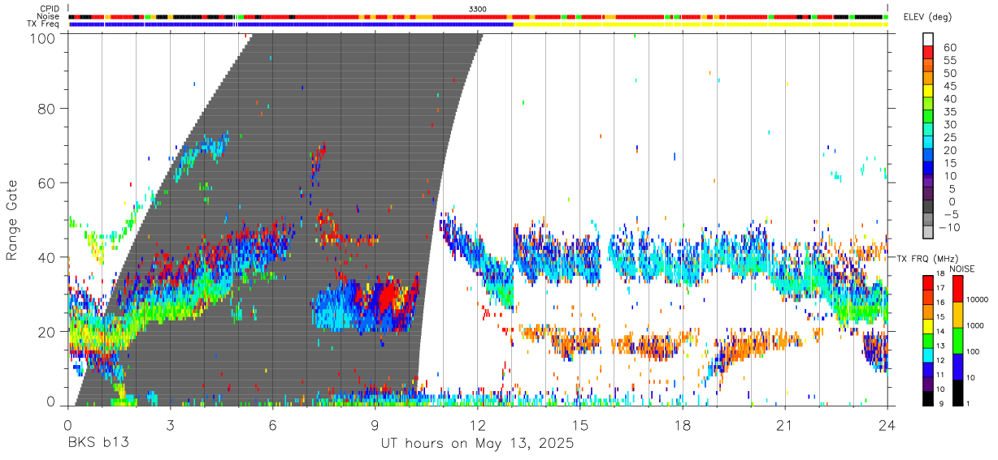Click the "BKS b13" radar beam label

tap(98, 444)
